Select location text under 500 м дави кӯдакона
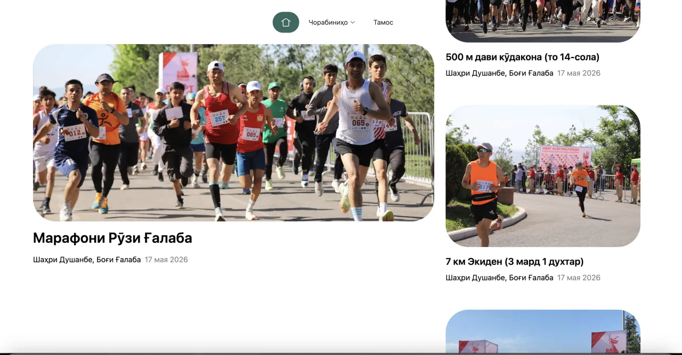The height and width of the screenshot is (355, 682). (500, 73)
